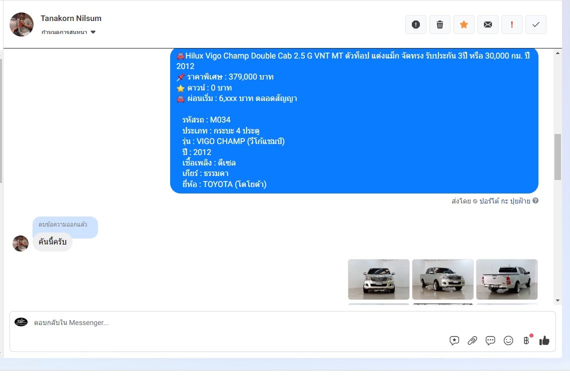Open front-view silver truck photo
The image size is (570, 383).
coord(379,279)
